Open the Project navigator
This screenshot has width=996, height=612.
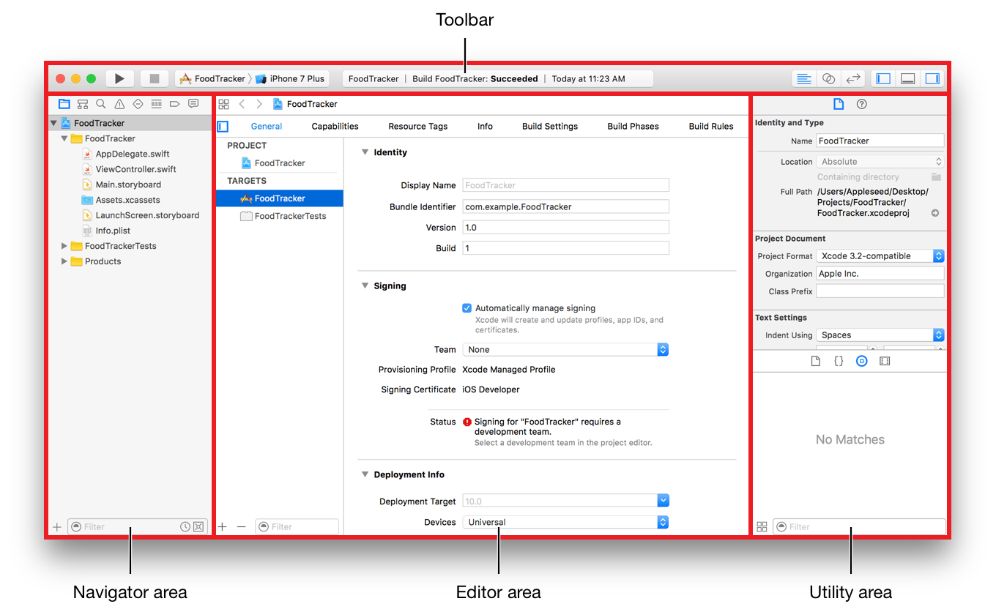64,104
